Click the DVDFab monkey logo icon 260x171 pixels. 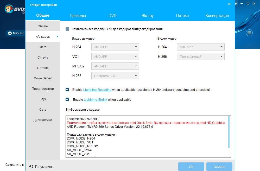[x=9, y=9]
